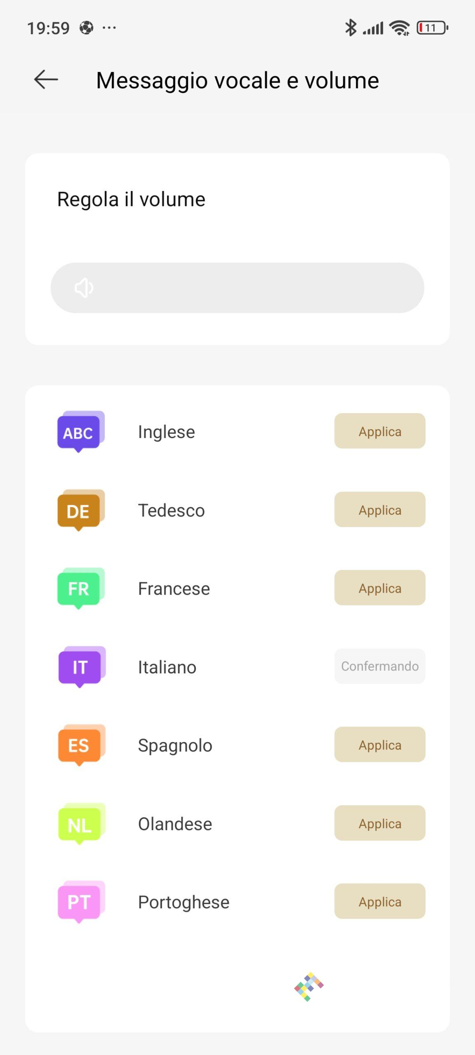Tap the NL Olandese language icon

pyautogui.click(x=81, y=823)
